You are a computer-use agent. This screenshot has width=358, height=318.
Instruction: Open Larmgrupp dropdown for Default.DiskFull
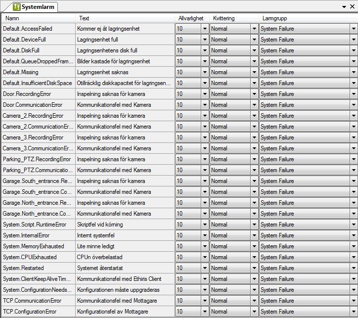click(354, 50)
